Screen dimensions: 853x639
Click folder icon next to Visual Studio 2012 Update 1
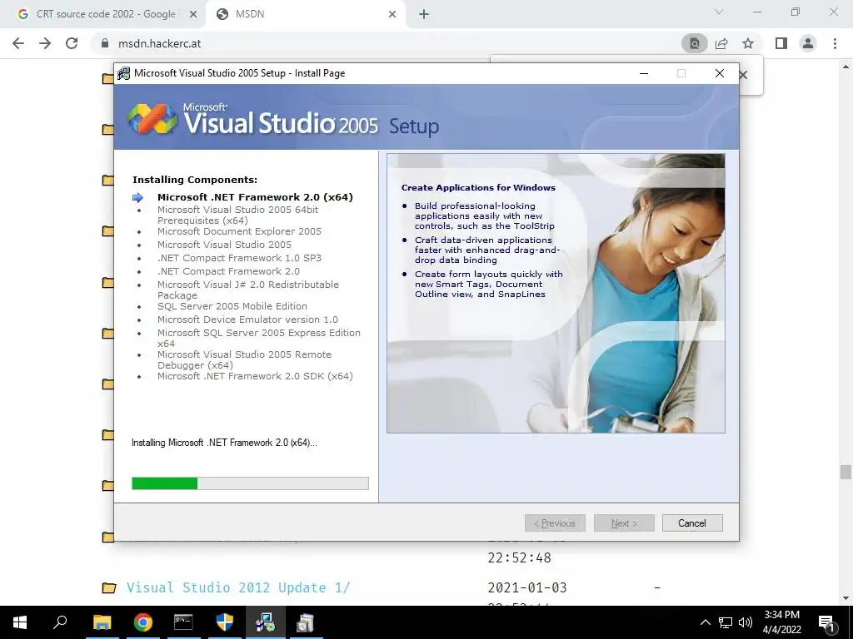click(109, 588)
